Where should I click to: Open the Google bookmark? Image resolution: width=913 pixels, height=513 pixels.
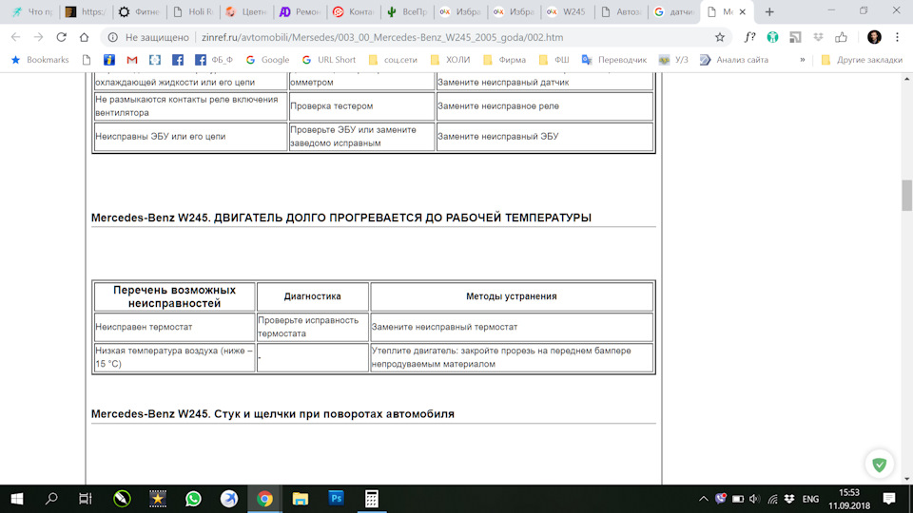pyautogui.click(x=267, y=60)
